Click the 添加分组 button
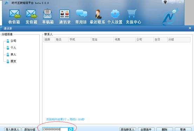Screen dimensions: 194x131 point(30,129)
